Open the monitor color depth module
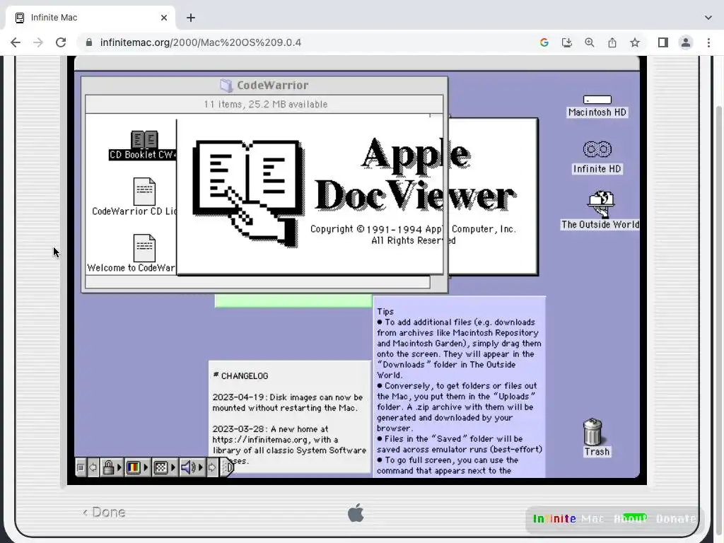 click(x=134, y=468)
